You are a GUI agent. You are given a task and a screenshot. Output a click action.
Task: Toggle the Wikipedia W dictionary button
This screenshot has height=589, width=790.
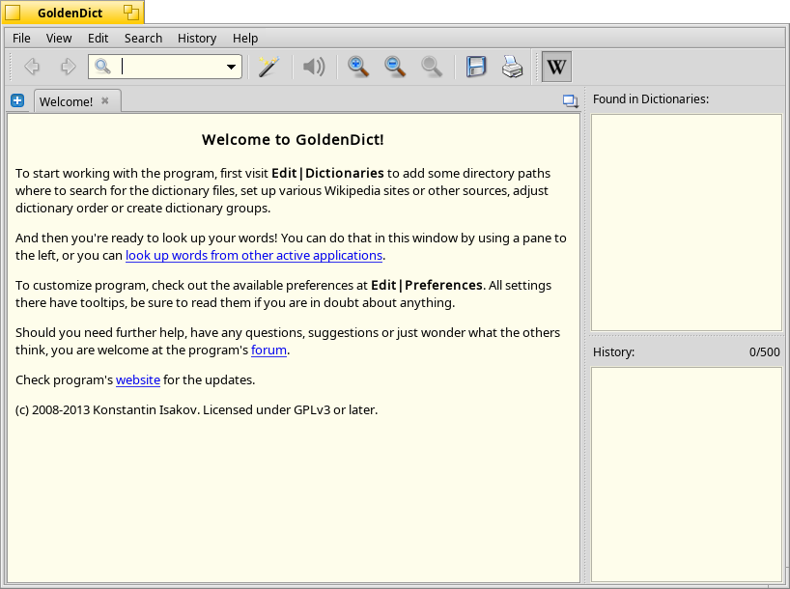[x=556, y=67]
